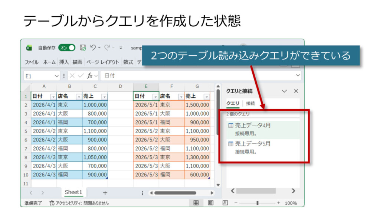Image resolution: width=380 pixels, height=214 pixels.
Task: Switch to Page Layout view icon
Action: 210,203
